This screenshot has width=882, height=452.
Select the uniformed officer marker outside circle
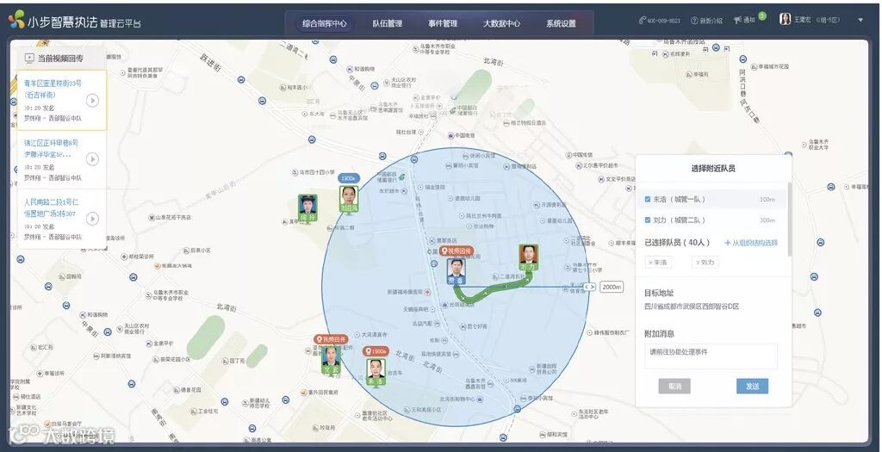point(307,208)
